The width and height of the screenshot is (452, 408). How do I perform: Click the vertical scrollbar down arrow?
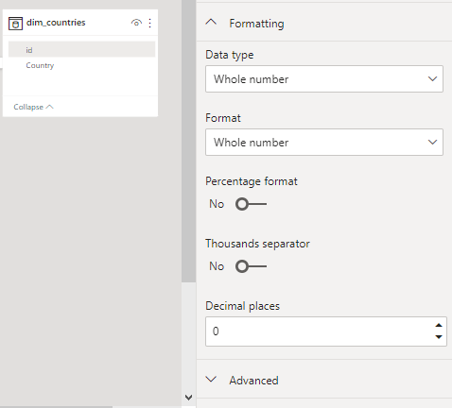pos(188,398)
